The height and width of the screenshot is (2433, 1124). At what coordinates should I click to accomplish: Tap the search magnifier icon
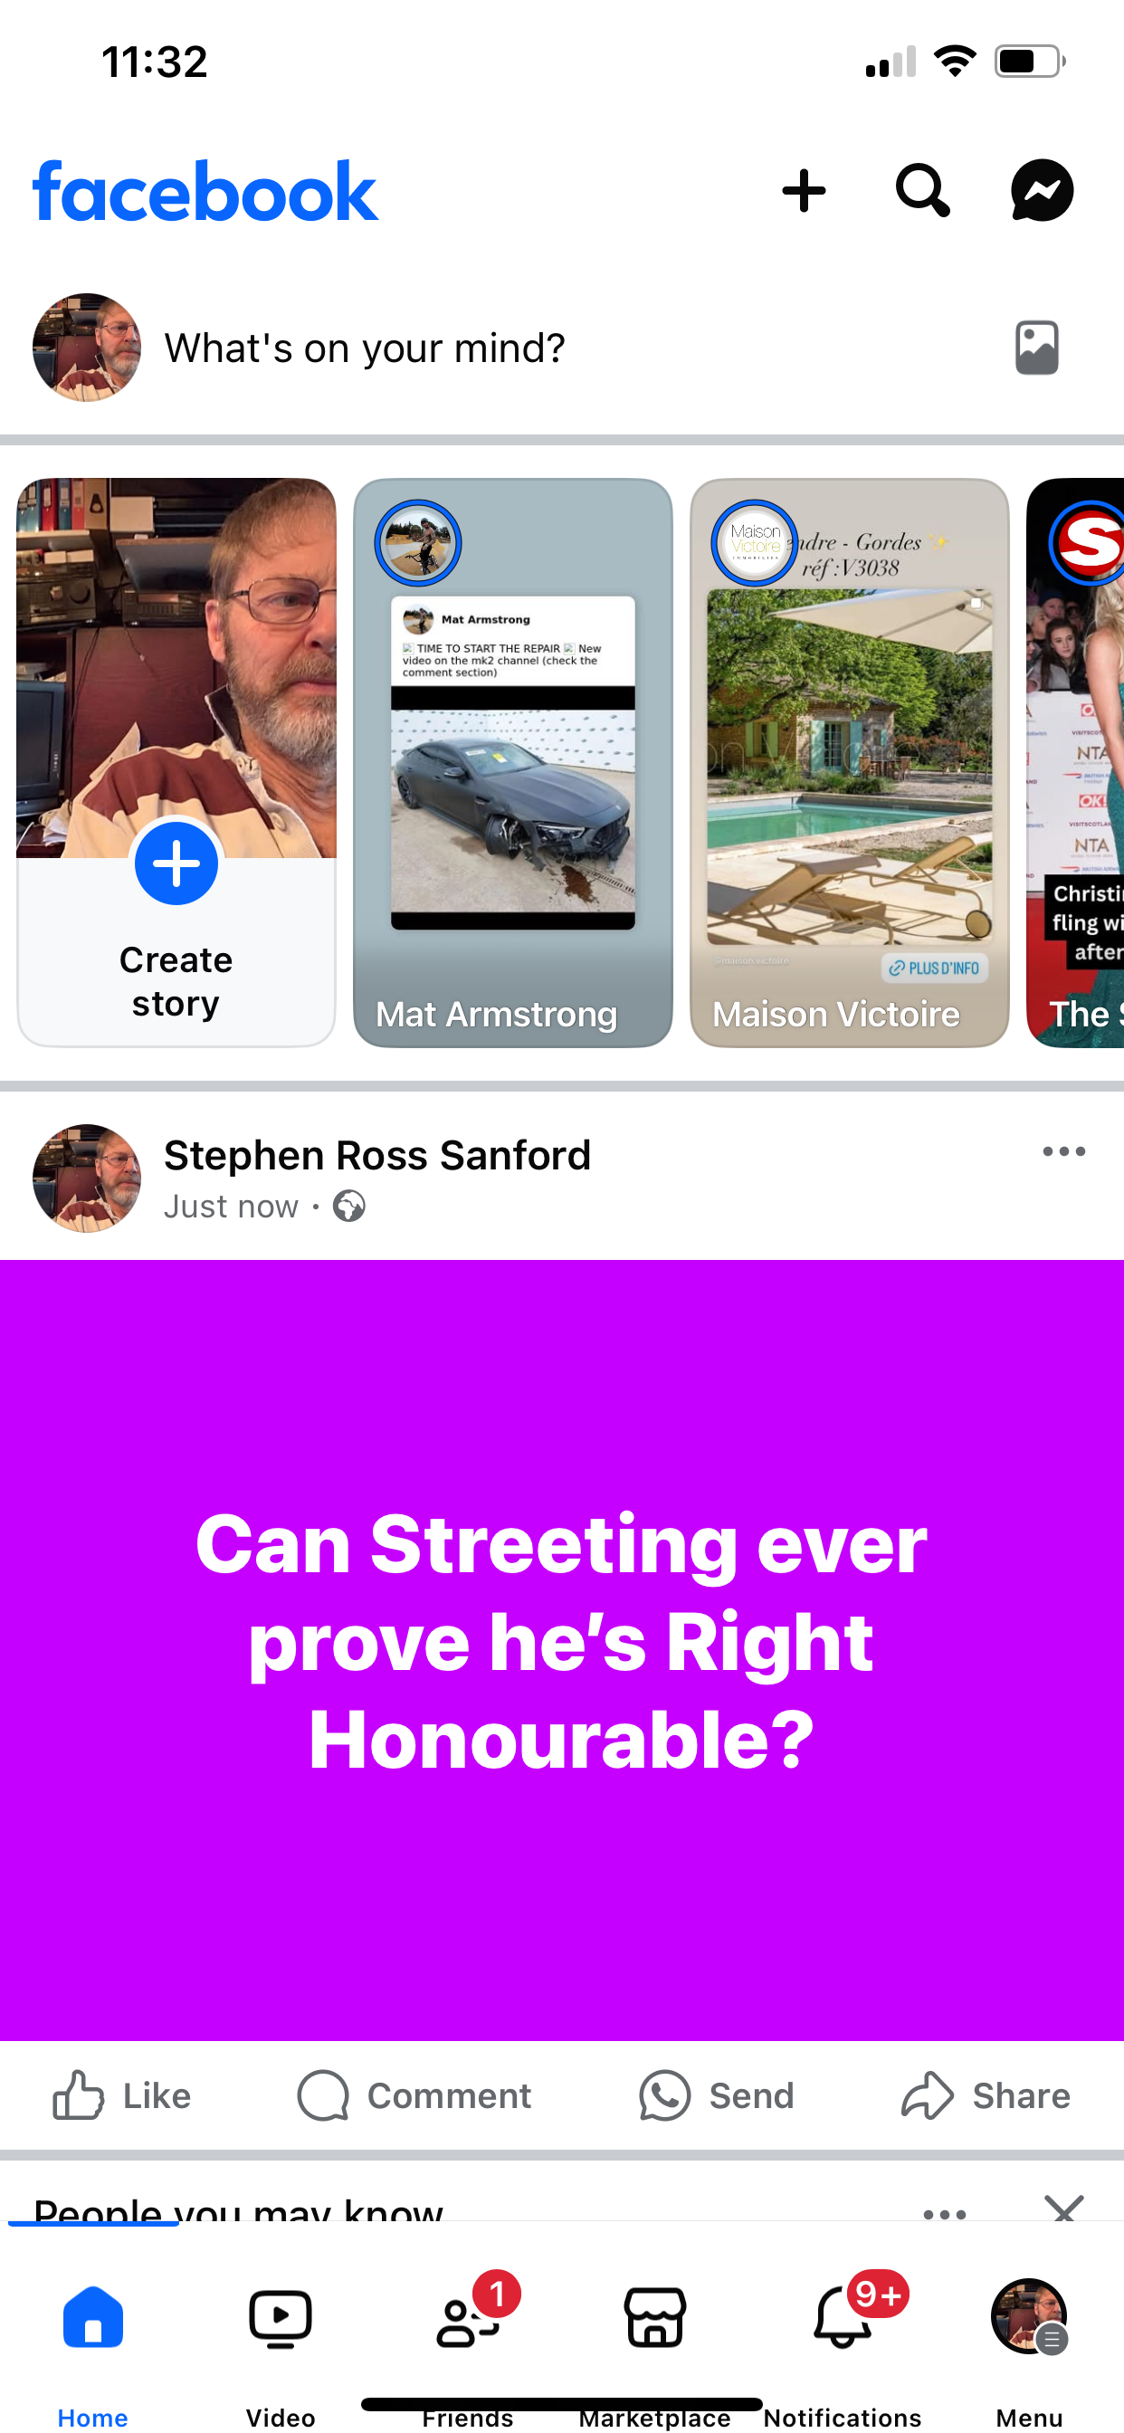(922, 191)
